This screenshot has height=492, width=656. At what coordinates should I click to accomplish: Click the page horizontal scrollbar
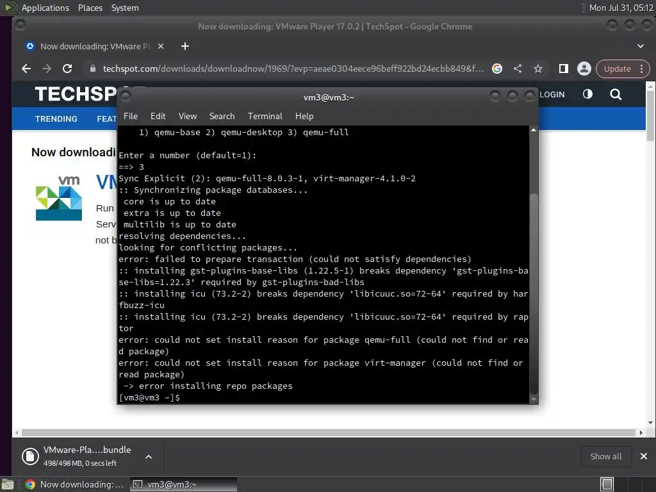tap(329, 432)
